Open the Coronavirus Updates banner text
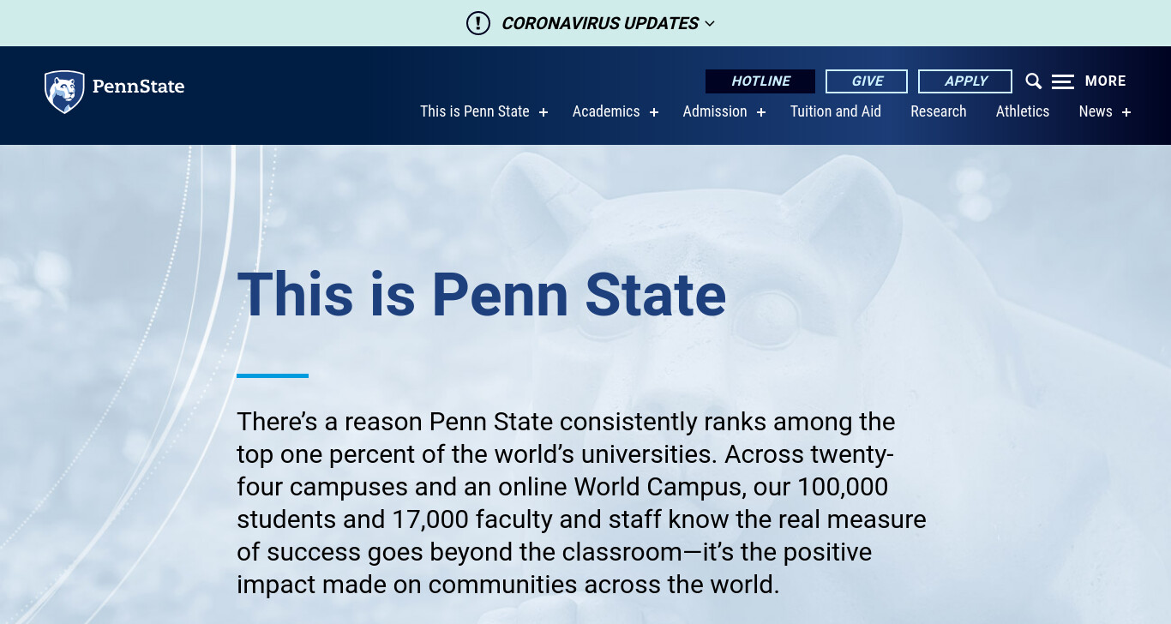This screenshot has width=1171, height=624. click(599, 23)
